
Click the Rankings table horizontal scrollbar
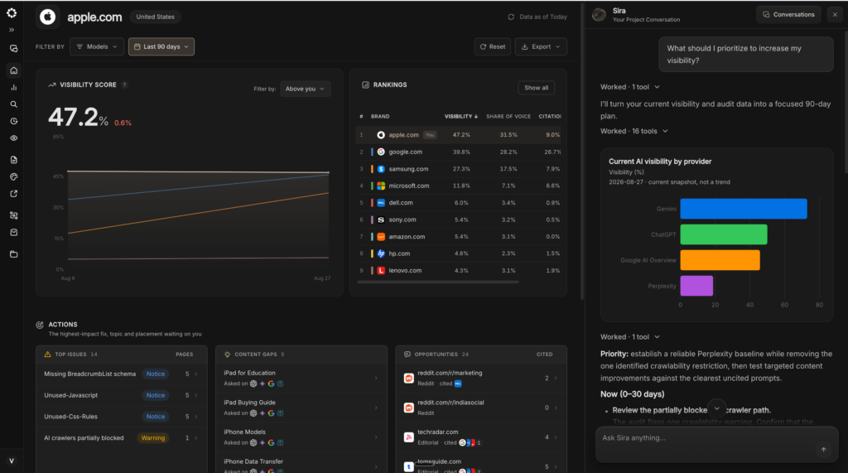[438, 282]
